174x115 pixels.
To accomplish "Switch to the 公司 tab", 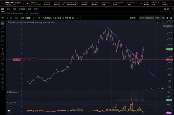I will pos(9,9).
